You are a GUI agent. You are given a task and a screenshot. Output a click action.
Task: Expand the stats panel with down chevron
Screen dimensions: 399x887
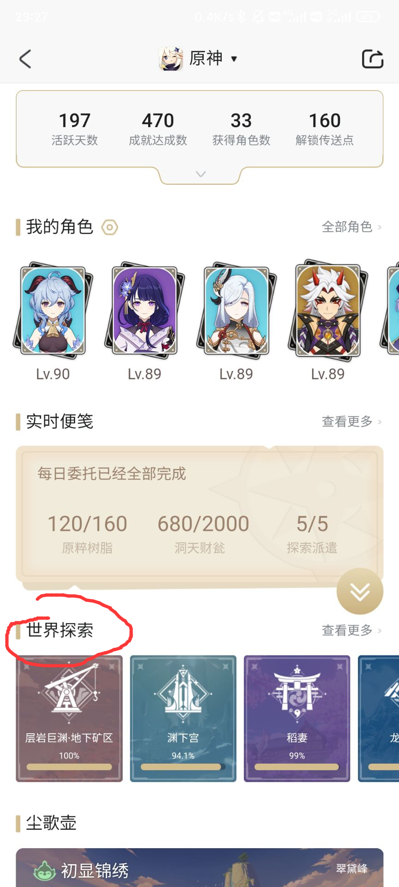pos(200,174)
